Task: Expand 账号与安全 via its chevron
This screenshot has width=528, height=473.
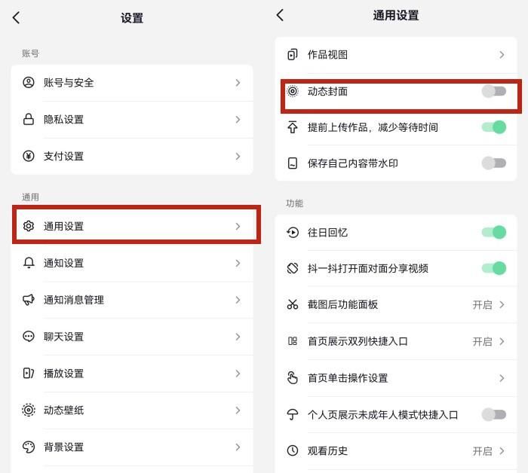Action: point(238,83)
